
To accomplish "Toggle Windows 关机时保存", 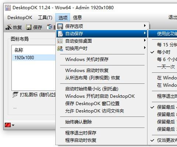I will point(102,60).
